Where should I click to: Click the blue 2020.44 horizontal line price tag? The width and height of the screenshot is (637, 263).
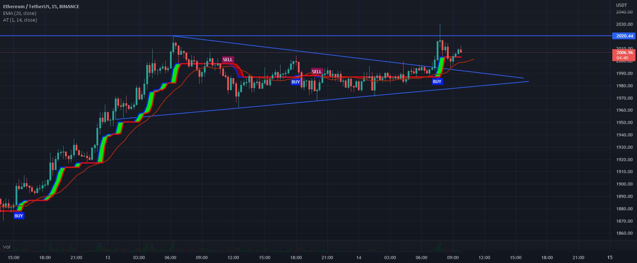[624, 36]
